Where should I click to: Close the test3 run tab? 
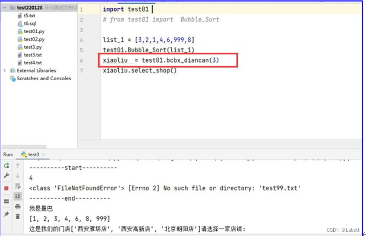[44, 154]
